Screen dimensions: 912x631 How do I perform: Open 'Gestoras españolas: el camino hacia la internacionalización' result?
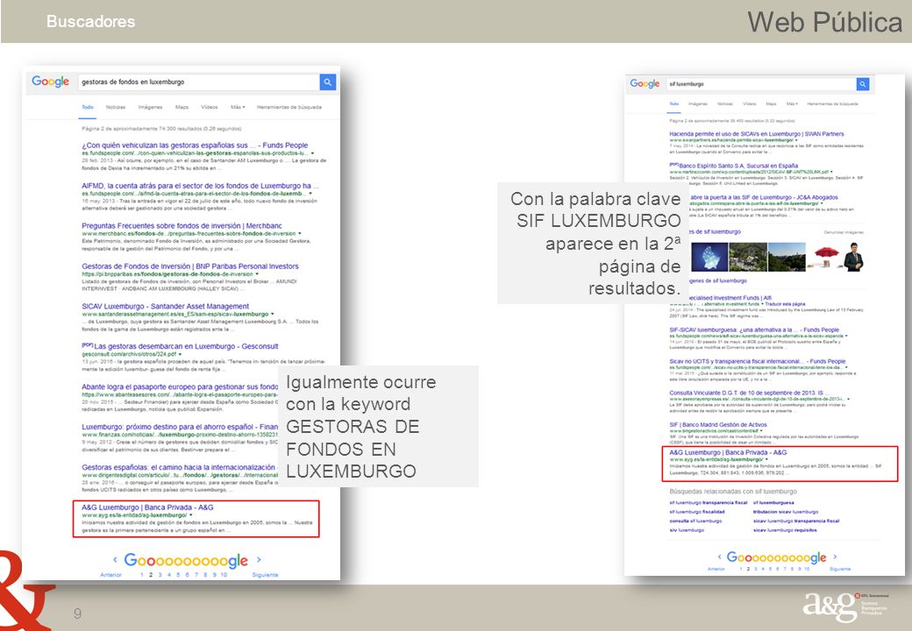(x=179, y=467)
